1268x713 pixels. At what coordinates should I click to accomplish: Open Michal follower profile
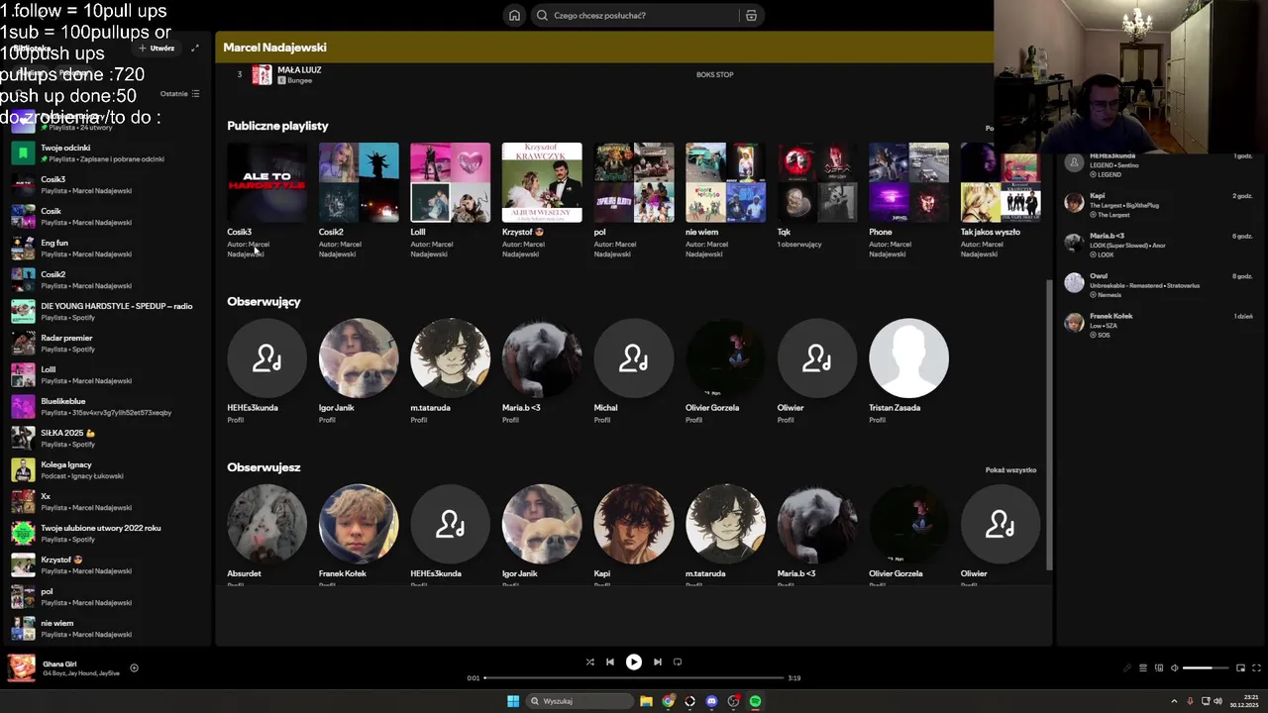click(634, 370)
